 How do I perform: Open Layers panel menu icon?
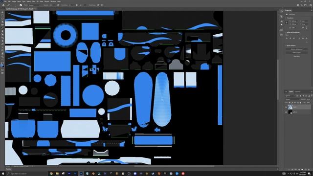[311, 91]
